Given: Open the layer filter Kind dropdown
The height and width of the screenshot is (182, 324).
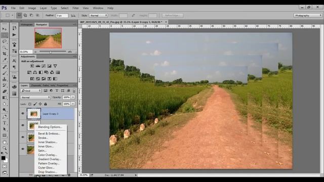Looking at the screenshot, I should 31,91.
